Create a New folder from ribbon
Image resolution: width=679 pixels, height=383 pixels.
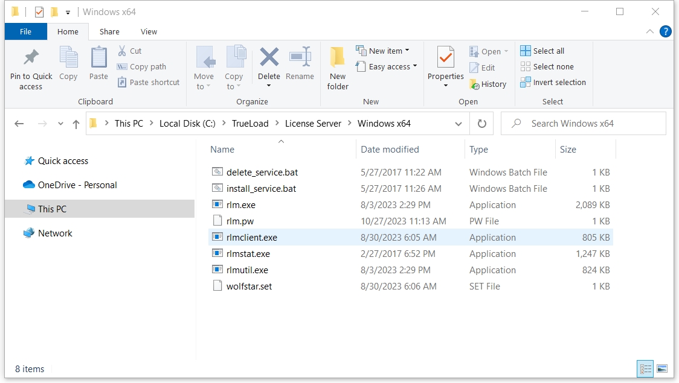338,59
